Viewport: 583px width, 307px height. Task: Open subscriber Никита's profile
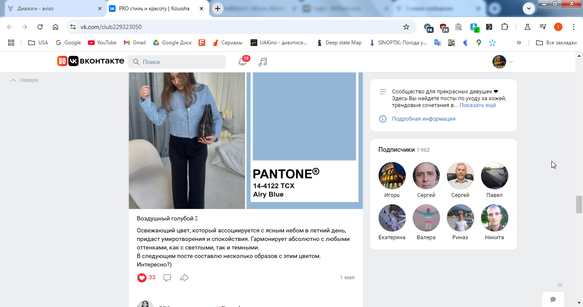coord(494,223)
